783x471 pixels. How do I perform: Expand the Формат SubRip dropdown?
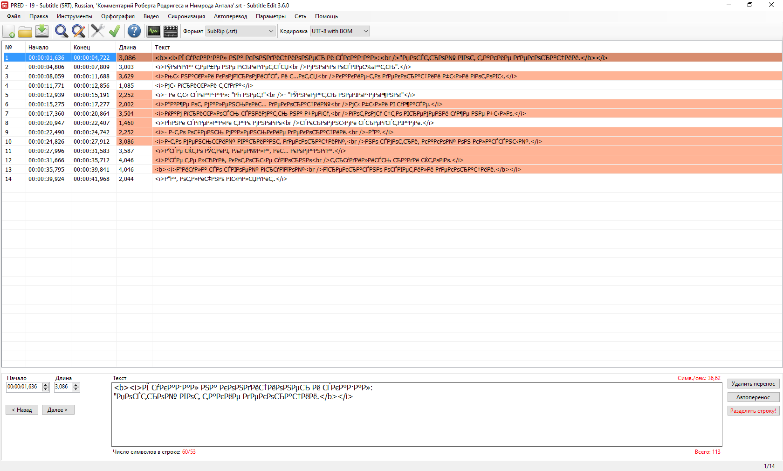pos(271,31)
